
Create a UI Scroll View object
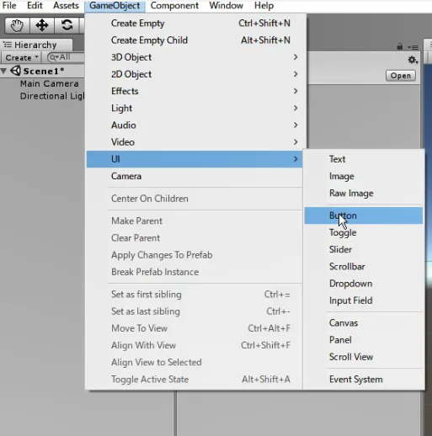[364, 357]
